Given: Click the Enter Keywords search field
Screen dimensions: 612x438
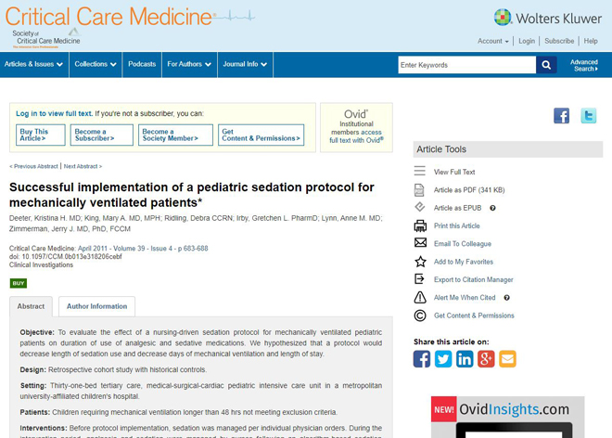Looking at the screenshot, I should point(466,65).
